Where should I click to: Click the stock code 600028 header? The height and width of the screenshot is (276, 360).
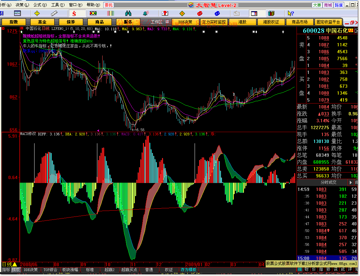pos(314,31)
